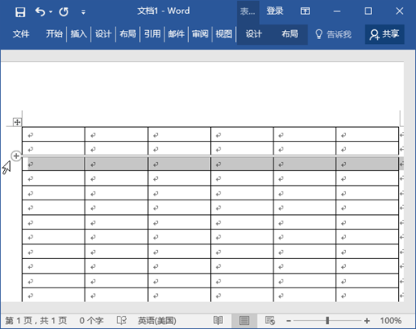Image resolution: width=416 pixels, height=329 pixels.
Task: Click the 100% zoom level indicator
Action: (x=391, y=321)
